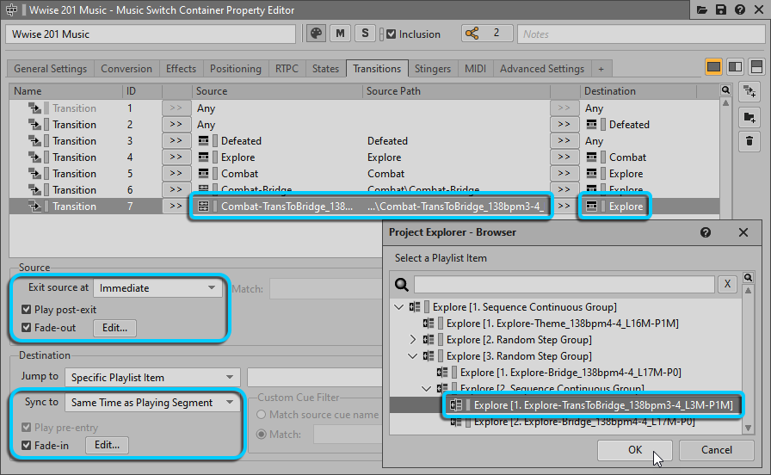Screen dimensions: 771x475
Task: Clear Browser search with X button
Action: coord(727,284)
